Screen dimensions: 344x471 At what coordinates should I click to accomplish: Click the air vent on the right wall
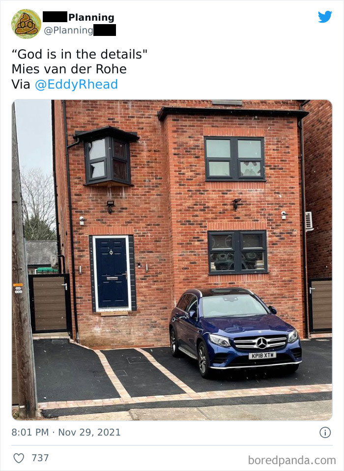click(x=309, y=221)
